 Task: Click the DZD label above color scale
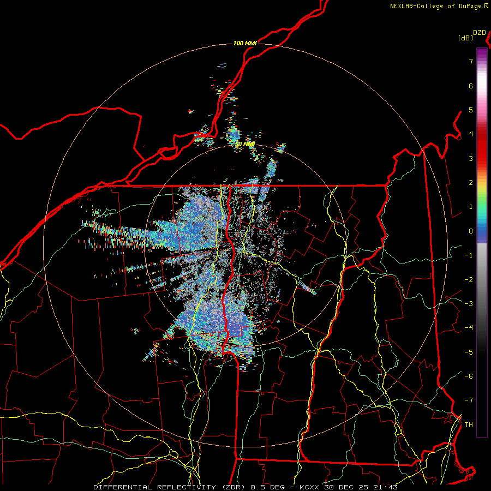pos(480,33)
